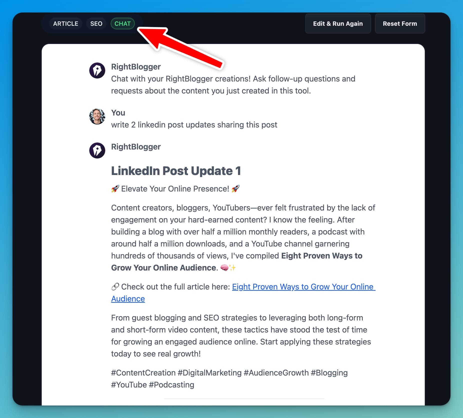
Task: Click the user profile photo next to You
Action: tap(97, 116)
